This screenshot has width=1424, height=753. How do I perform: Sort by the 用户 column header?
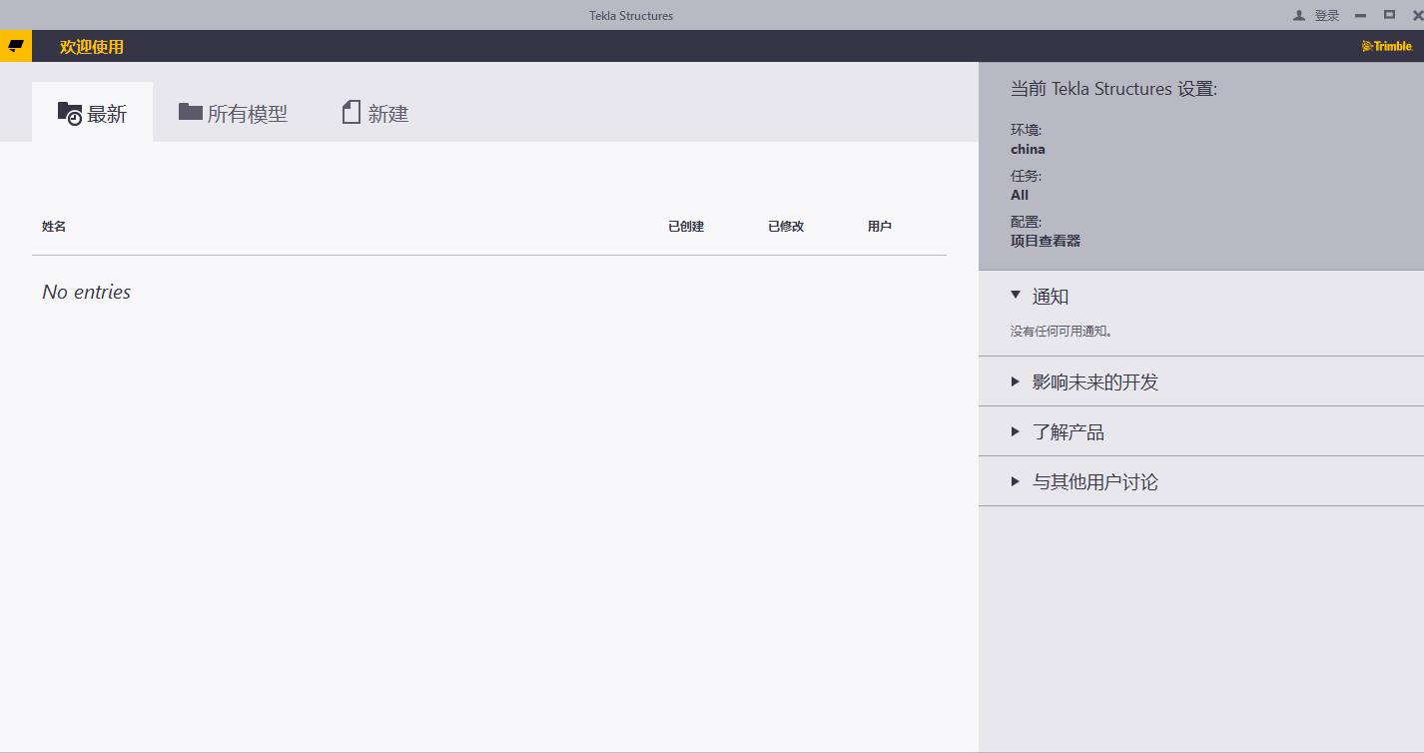coord(880,227)
